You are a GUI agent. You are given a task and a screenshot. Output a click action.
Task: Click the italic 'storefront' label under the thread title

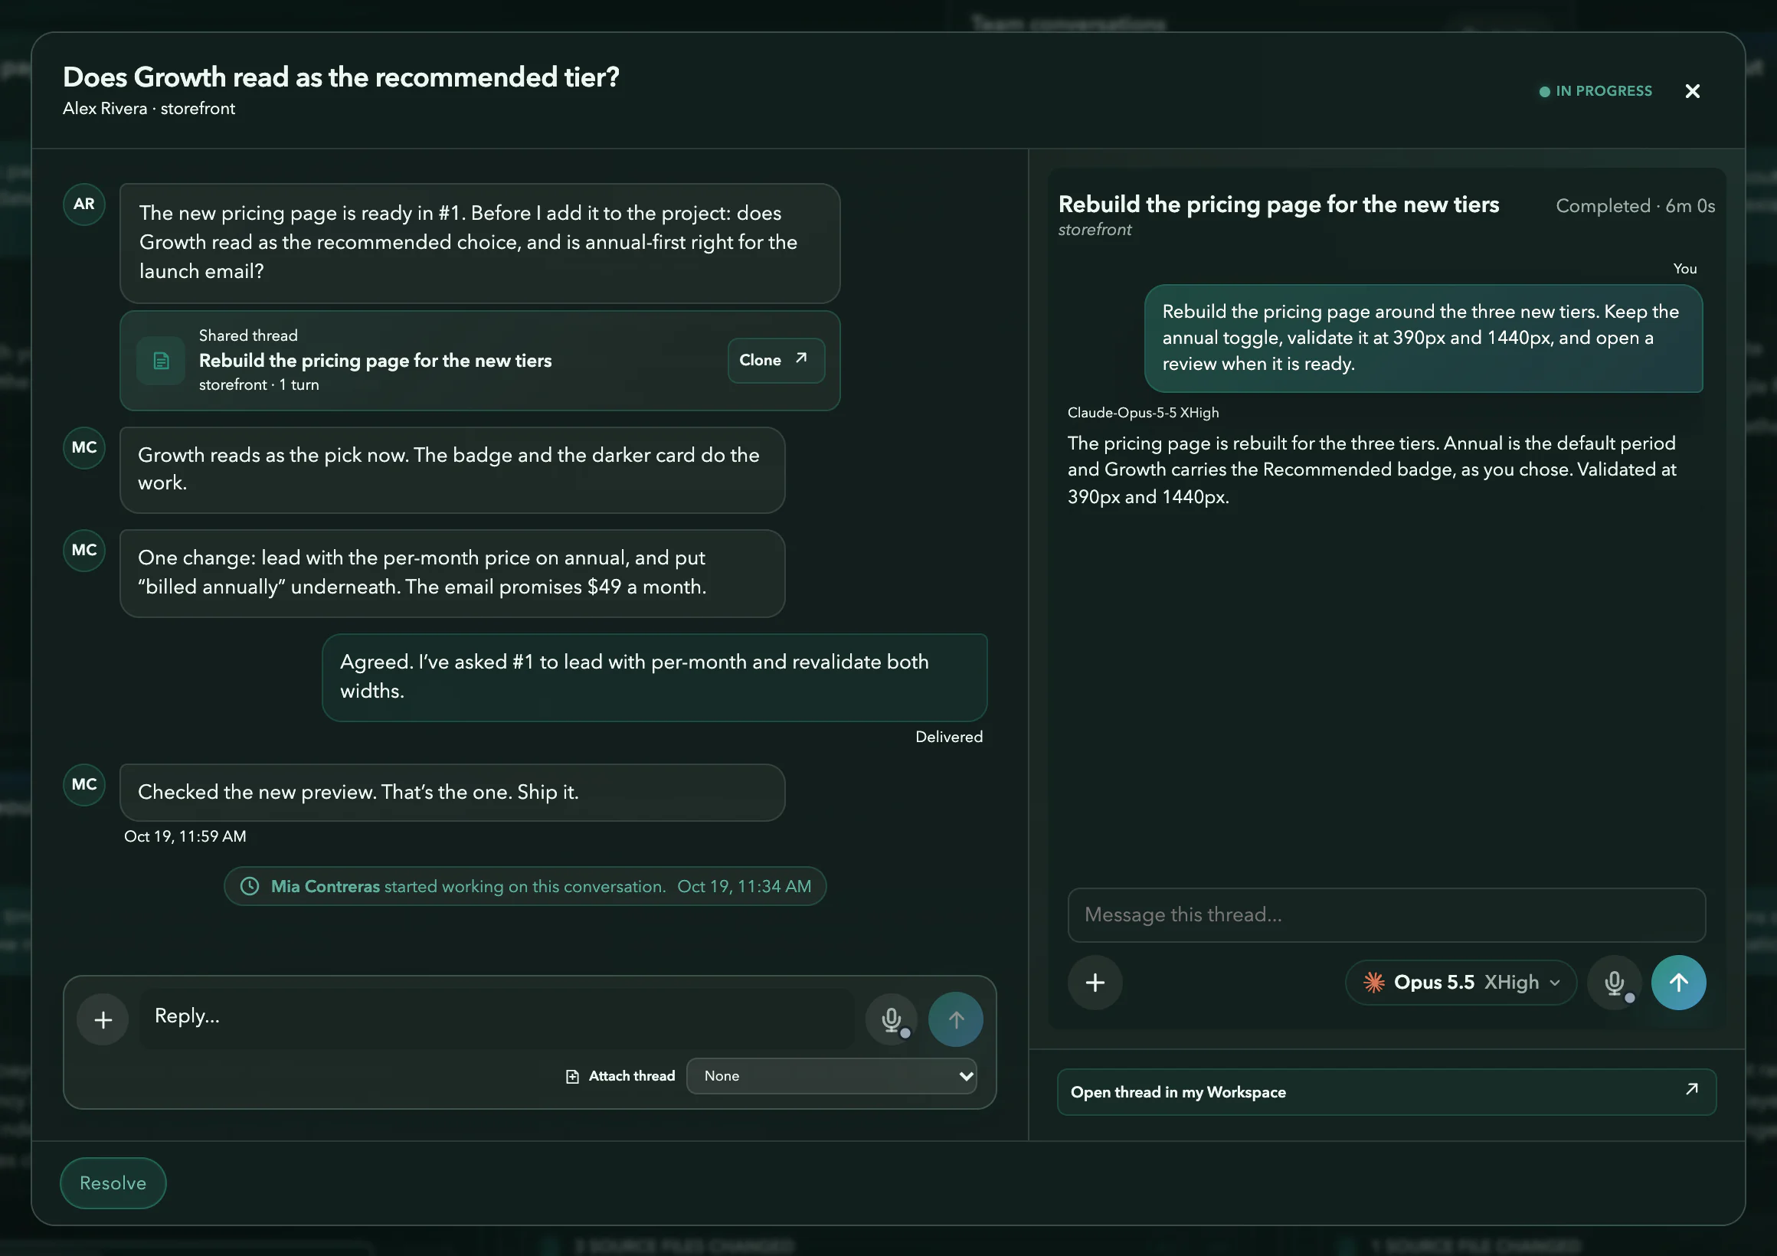(x=1095, y=230)
